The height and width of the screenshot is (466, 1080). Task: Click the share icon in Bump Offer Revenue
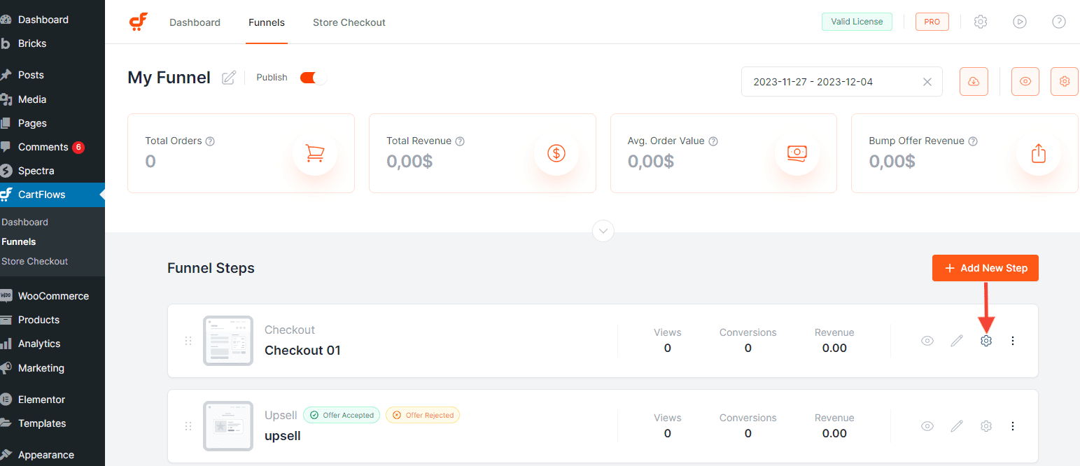coord(1039,153)
